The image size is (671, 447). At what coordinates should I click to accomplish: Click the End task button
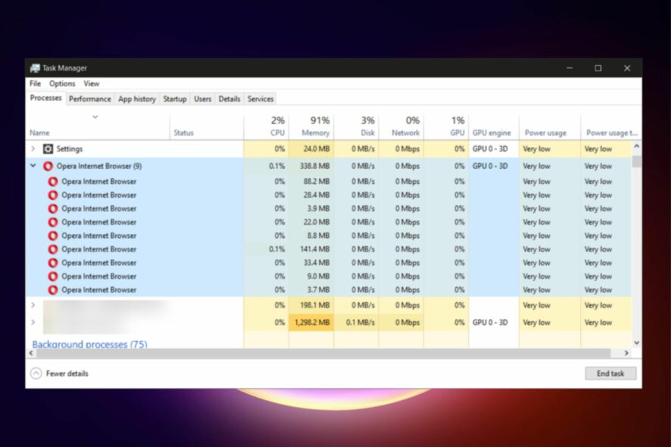tap(610, 374)
